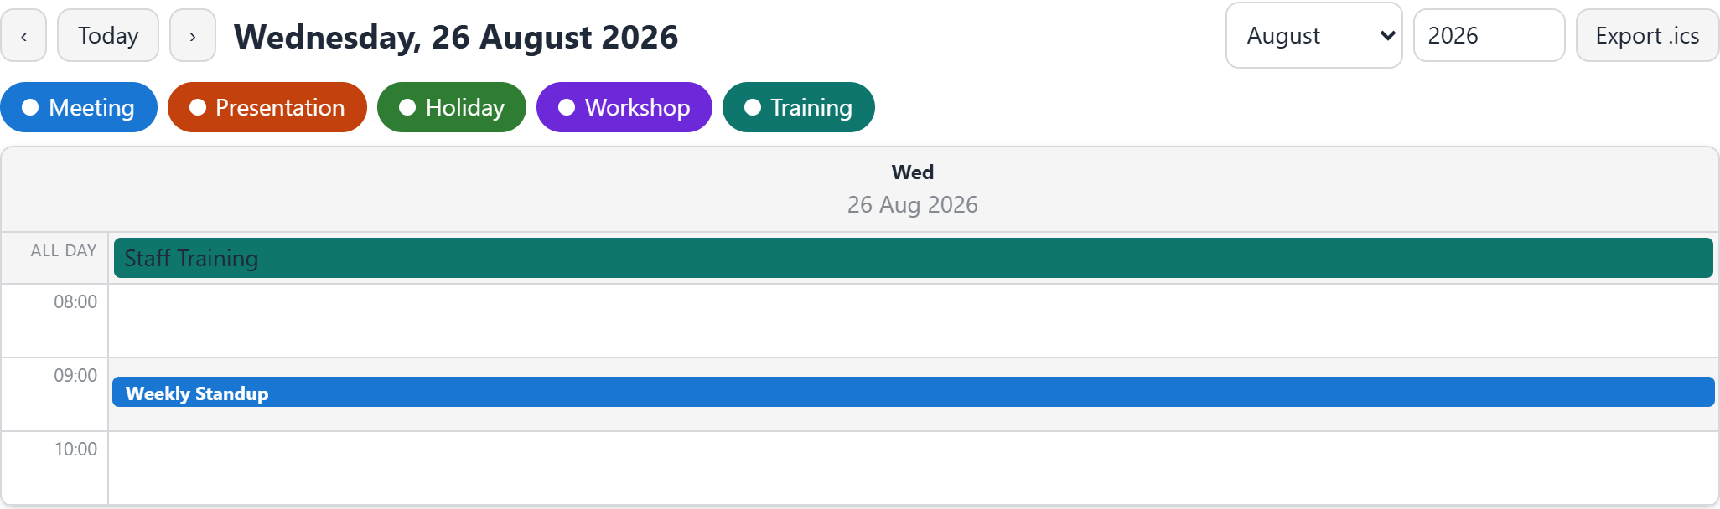Screen dimensions: 1720x509
Task: Toggle the Workshop category filter
Action: (624, 107)
